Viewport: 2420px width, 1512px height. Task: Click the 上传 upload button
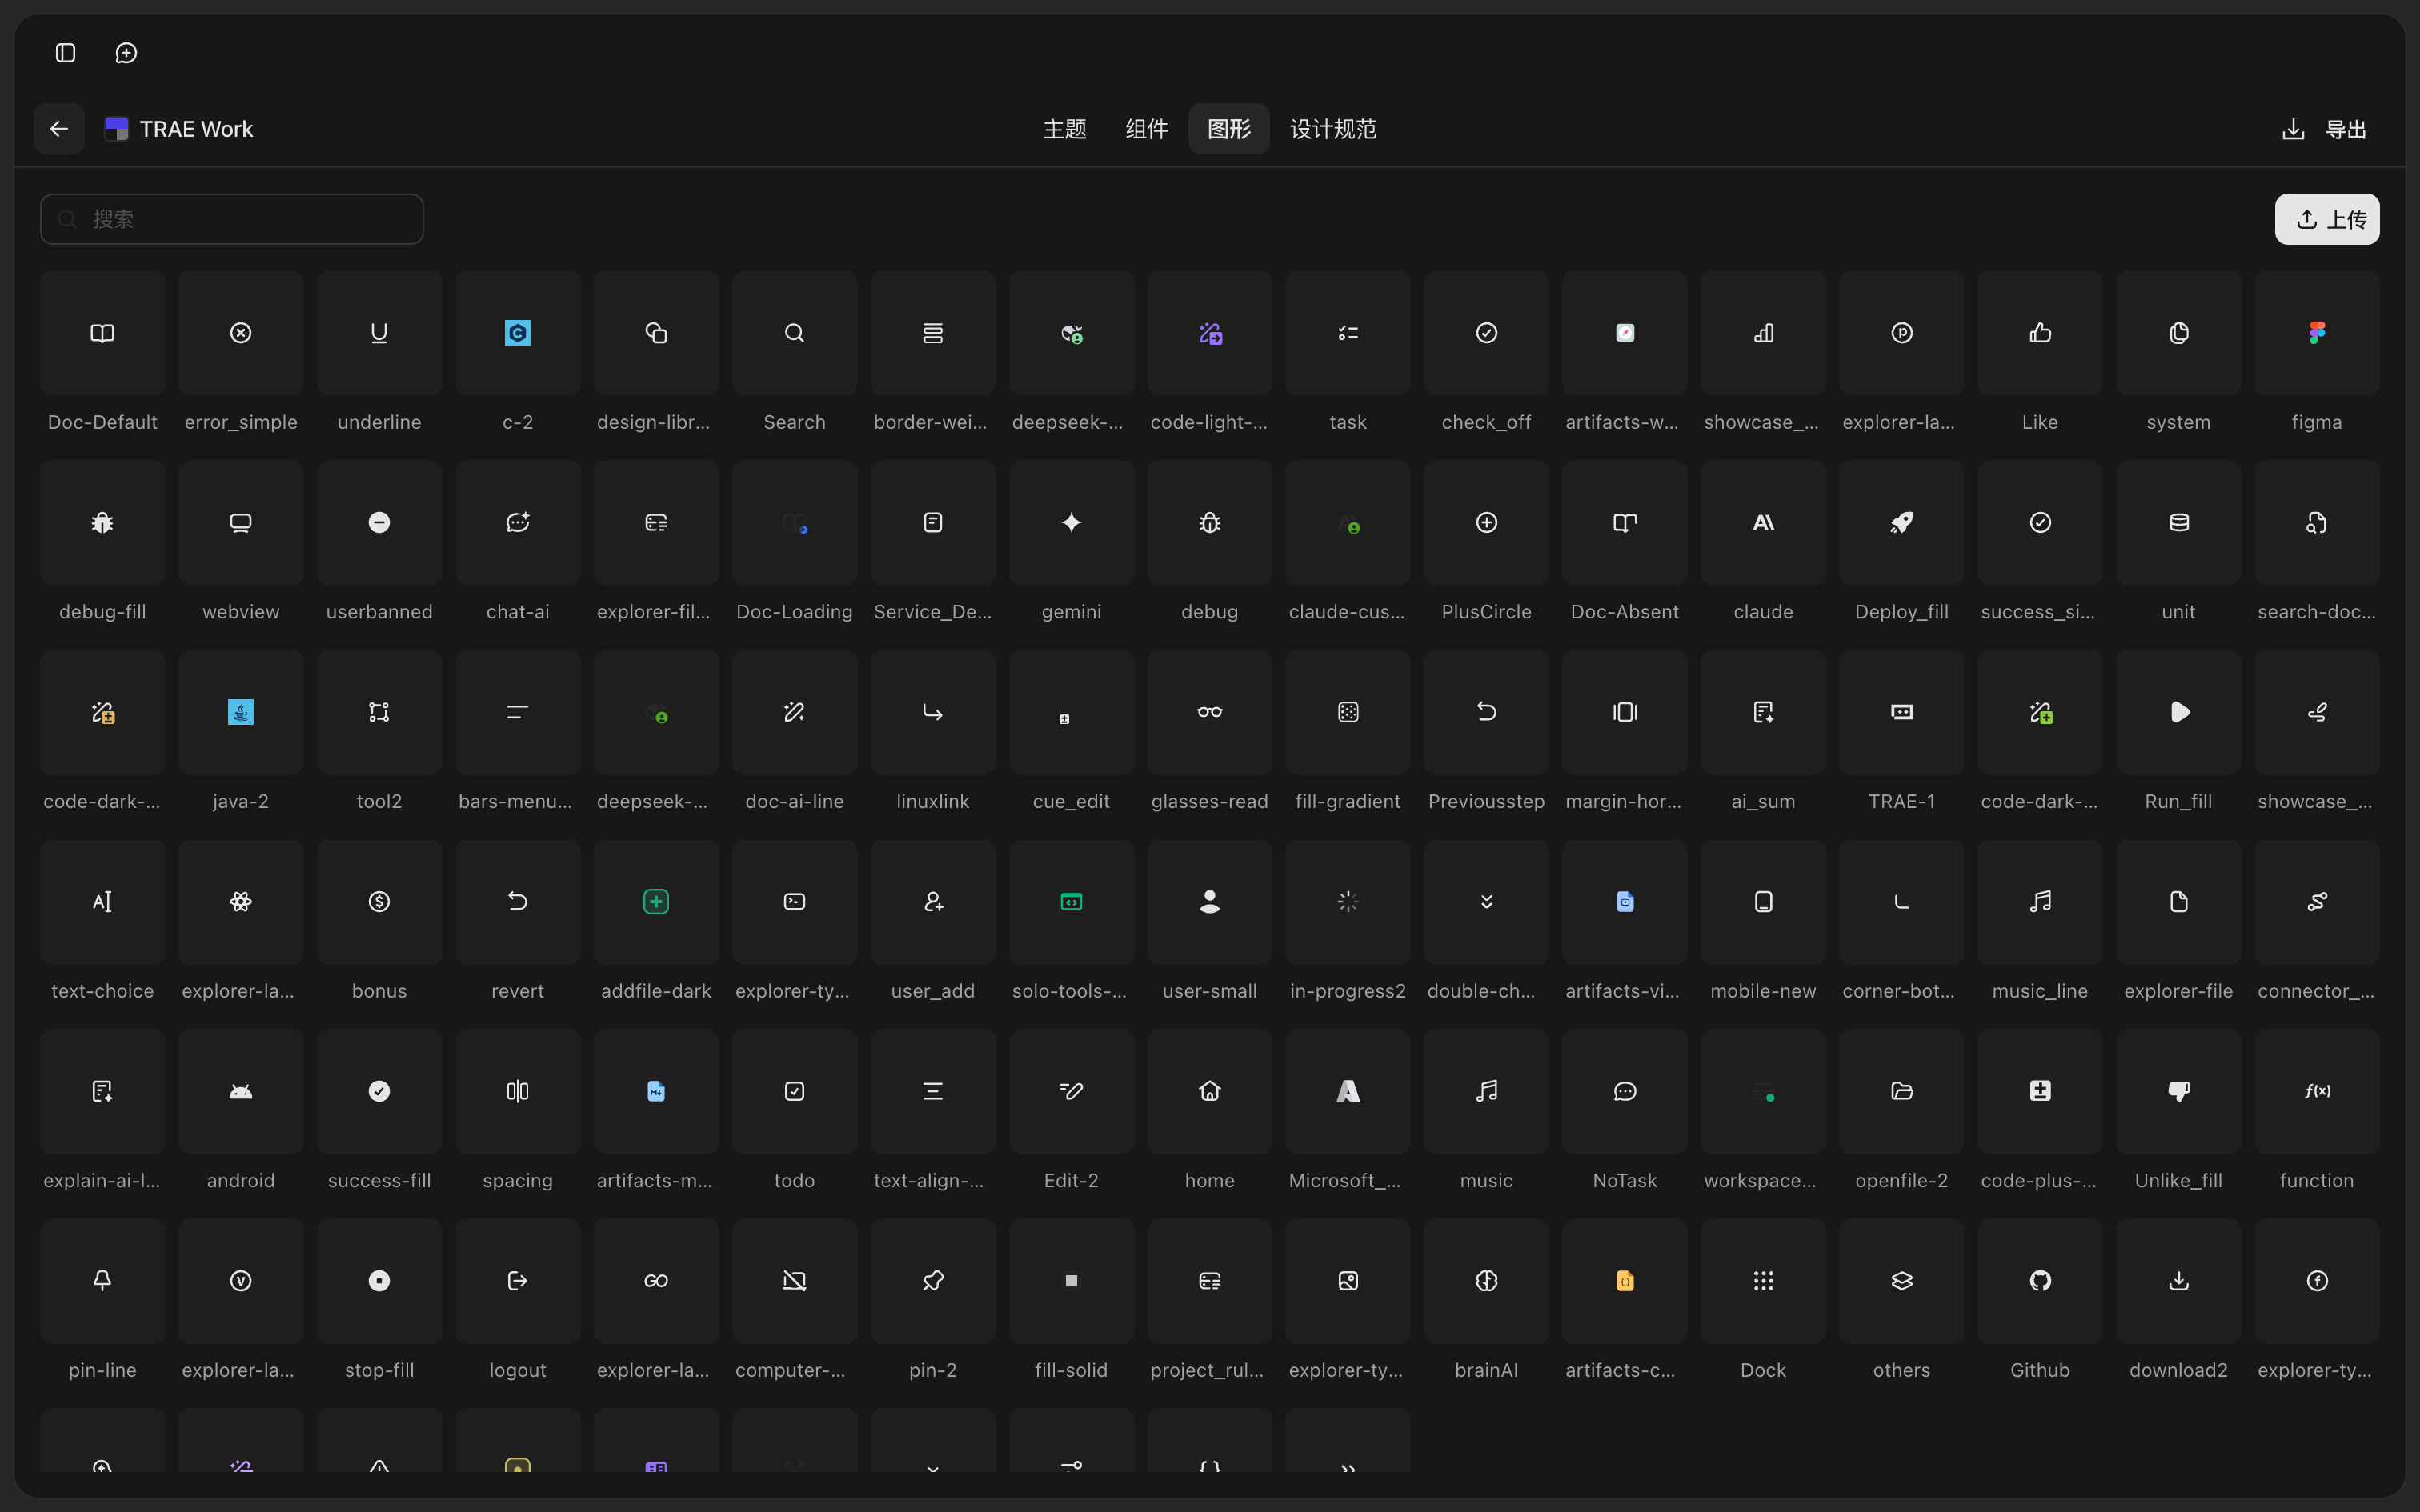click(2327, 219)
